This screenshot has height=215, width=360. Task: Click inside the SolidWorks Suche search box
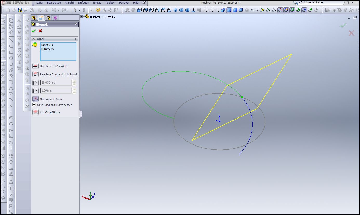point(322,2)
